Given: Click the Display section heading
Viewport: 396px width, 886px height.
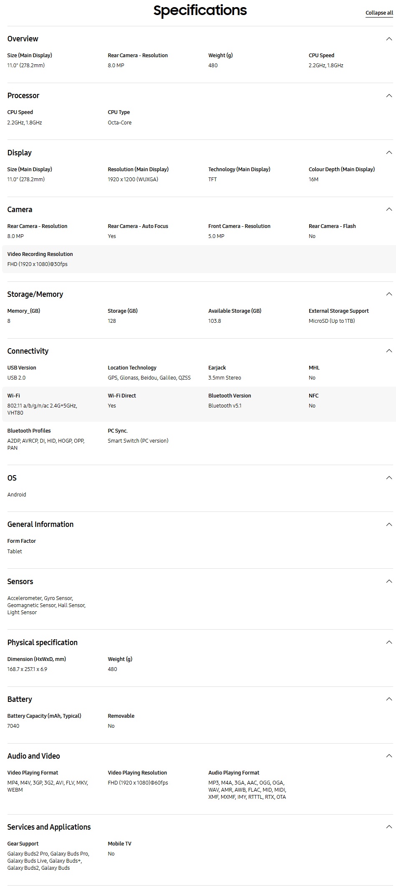Looking at the screenshot, I should pyautogui.click(x=20, y=153).
